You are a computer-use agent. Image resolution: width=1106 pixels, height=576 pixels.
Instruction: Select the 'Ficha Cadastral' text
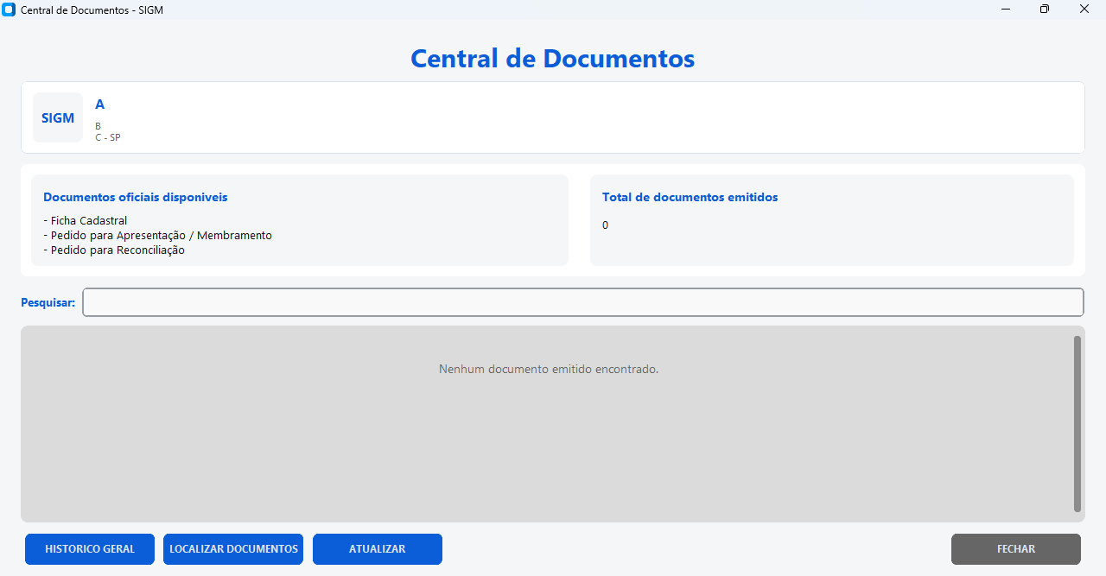pyautogui.click(x=89, y=221)
